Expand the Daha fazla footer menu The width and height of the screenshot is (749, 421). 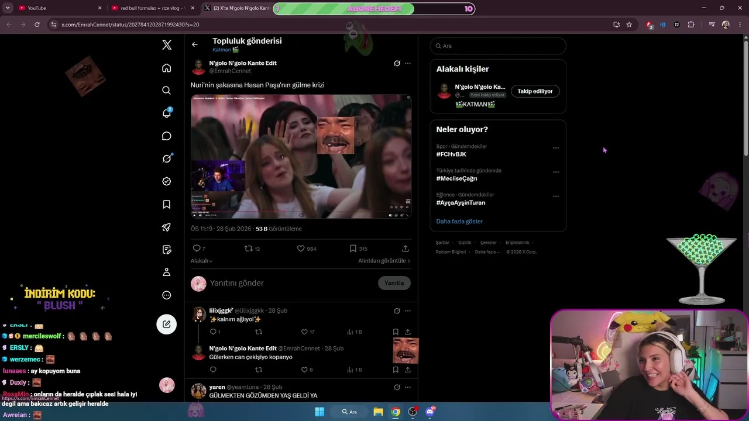click(488, 252)
